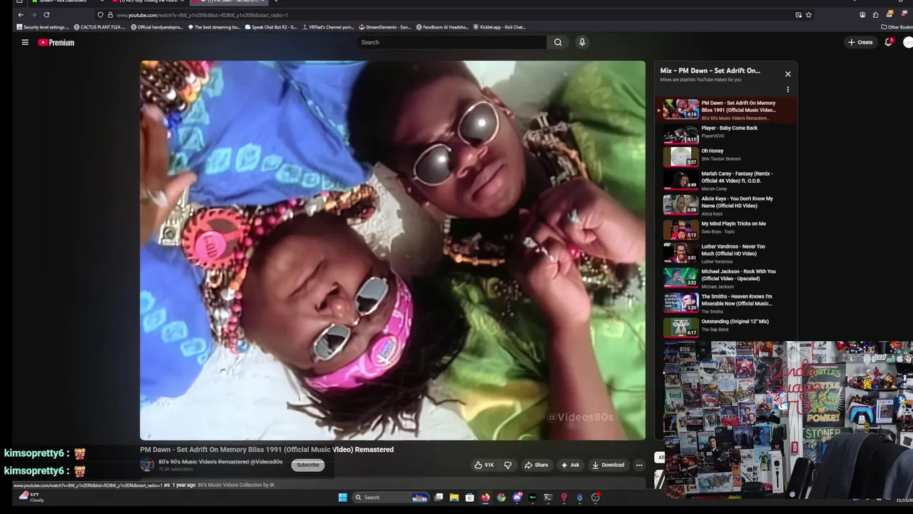Open weather widget on taskbar
Image resolution: width=913 pixels, height=514 pixels.
[31, 496]
